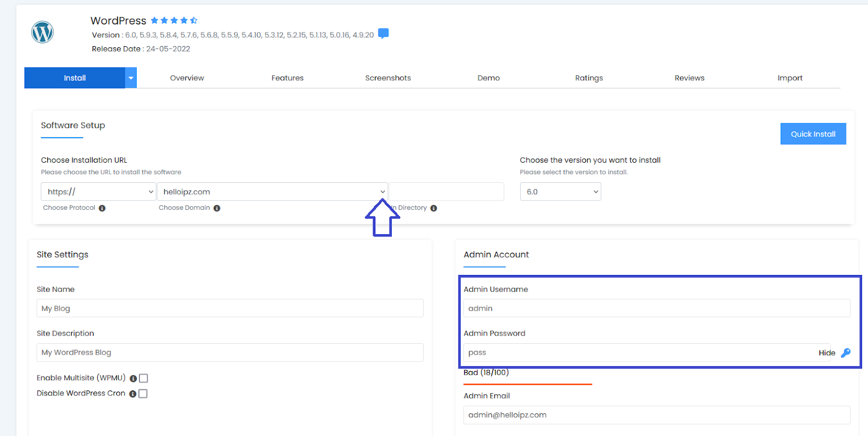Click the password strength bar

tap(528, 384)
